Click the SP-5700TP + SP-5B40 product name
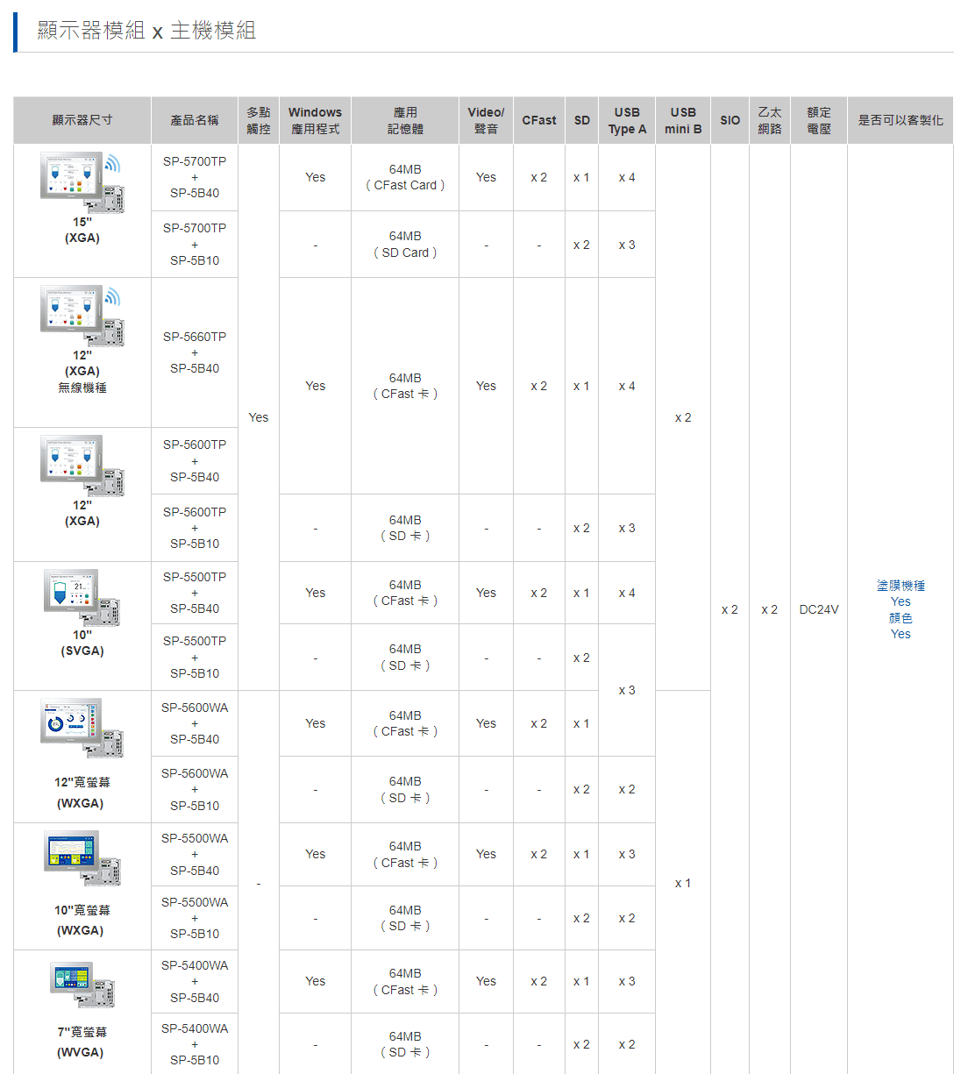Image resolution: width=954 pixels, height=1074 pixels. pos(195,177)
